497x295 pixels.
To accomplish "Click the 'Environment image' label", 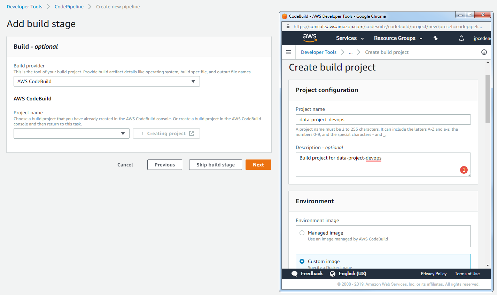I will tap(317, 220).
